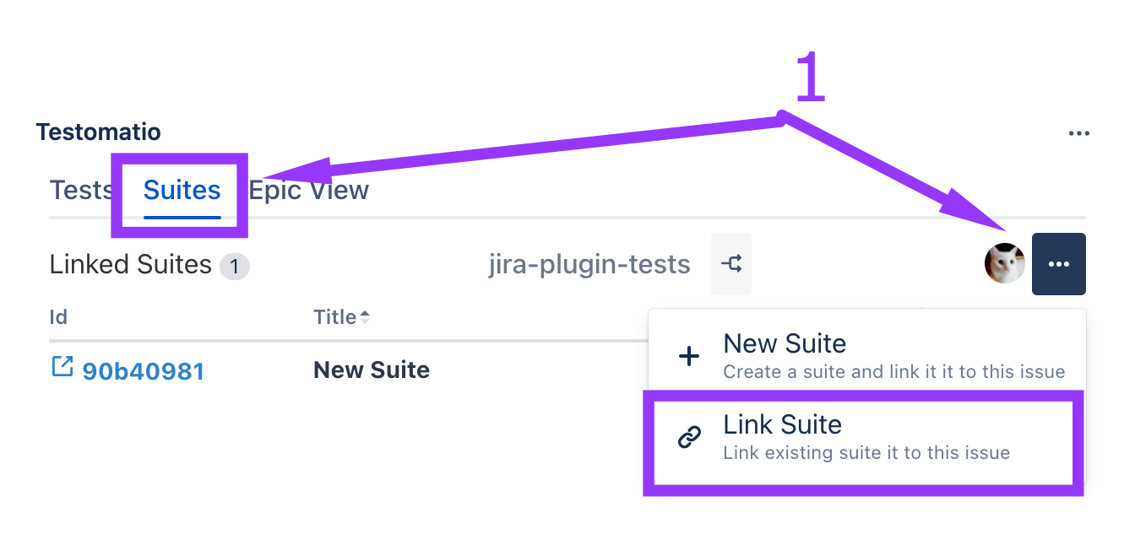Open the Testomatio panel ellipsis menu
Image resolution: width=1135 pixels, height=545 pixels.
click(x=1078, y=133)
